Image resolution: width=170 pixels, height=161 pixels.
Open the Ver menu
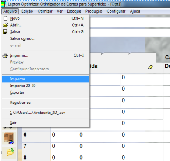(x=60, y=11)
